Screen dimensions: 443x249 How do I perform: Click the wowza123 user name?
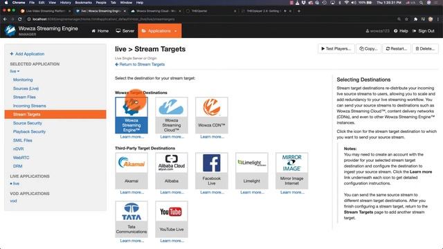click(377, 30)
